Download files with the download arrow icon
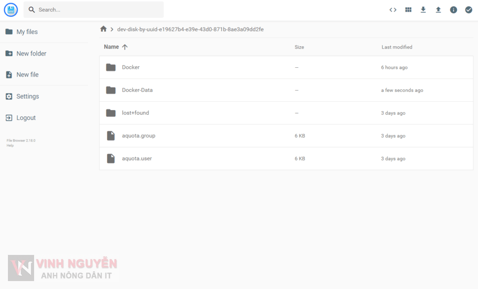 [423, 9]
